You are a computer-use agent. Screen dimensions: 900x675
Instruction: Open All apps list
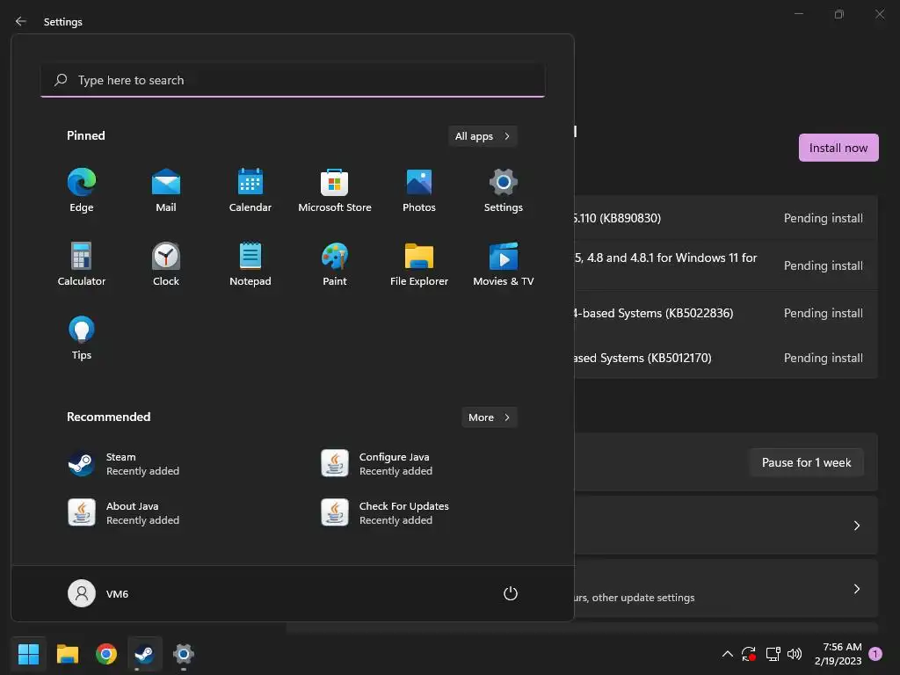click(x=483, y=136)
